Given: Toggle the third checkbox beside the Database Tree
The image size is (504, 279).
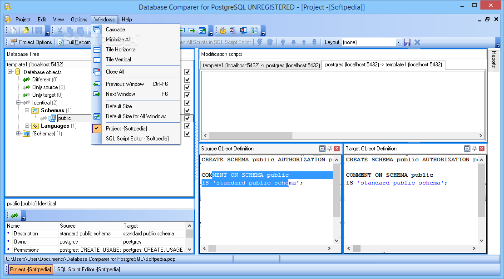Looking at the screenshot, I should click(x=188, y=87).
